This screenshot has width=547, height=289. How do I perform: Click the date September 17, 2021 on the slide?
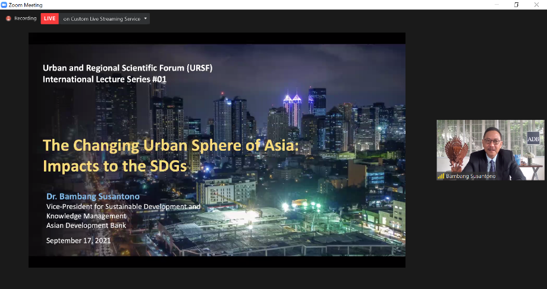pos(78,240)
